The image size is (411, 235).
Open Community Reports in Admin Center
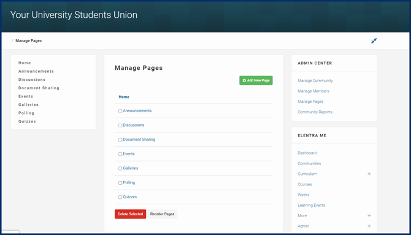tap(315, 112)
